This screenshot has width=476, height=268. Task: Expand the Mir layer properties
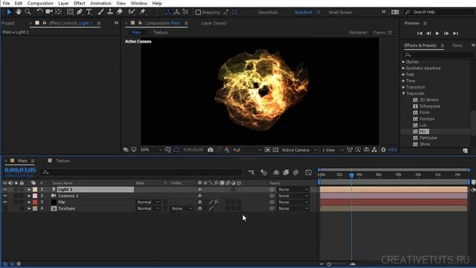[x=30, y=202]
